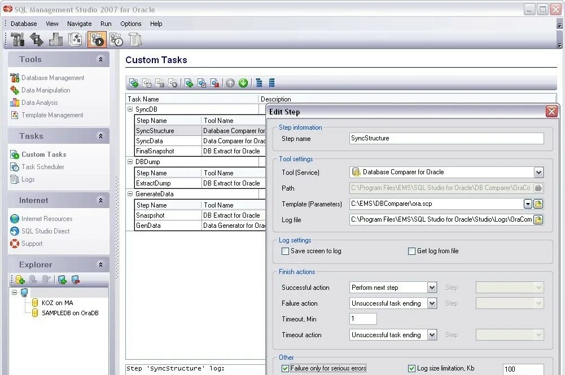The width and height of the screenshot is (565, 375).
Task: Open Template Management from the main toolbar
Action: (75, 39)
